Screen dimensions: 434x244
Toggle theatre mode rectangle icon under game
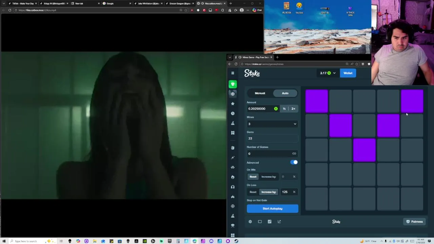(x=260, y=222)
